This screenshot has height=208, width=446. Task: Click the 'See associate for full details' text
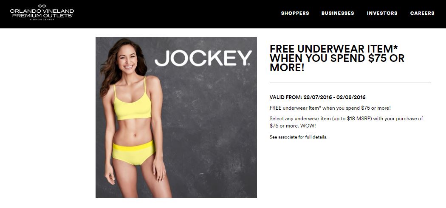298,137
